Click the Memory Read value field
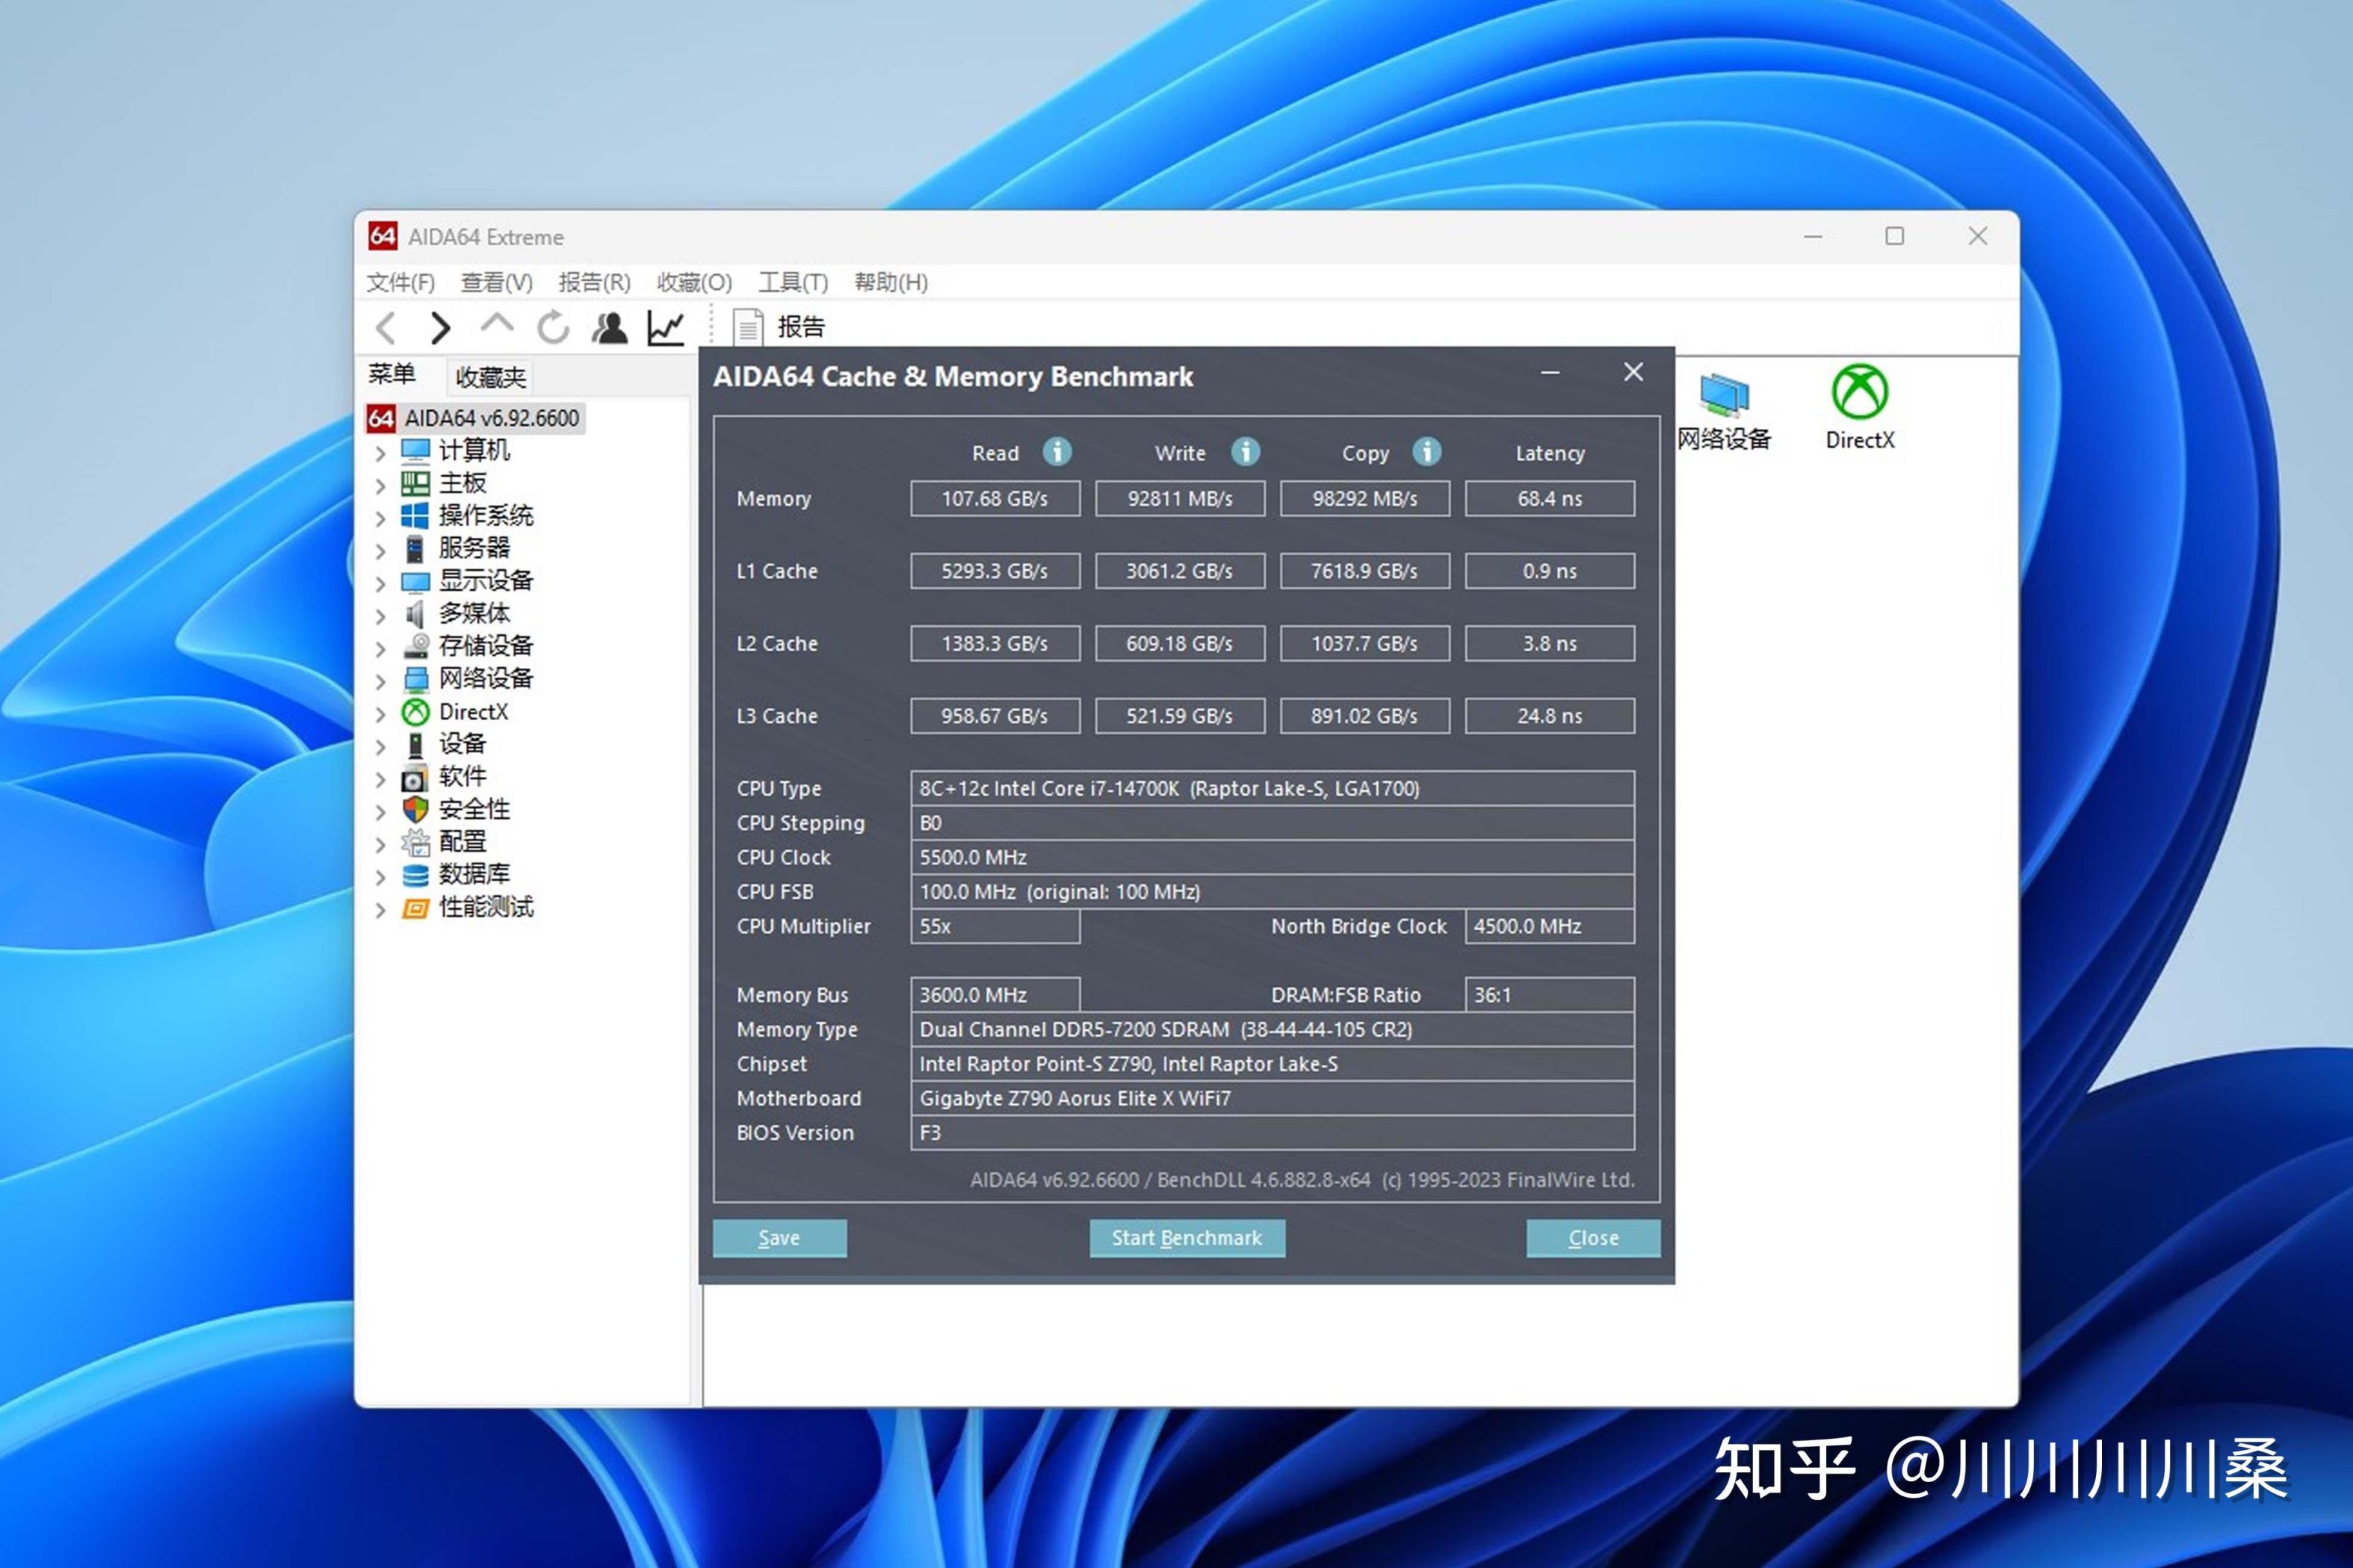The height and width of the screenshot is (1568, 2353). [994, 498]
